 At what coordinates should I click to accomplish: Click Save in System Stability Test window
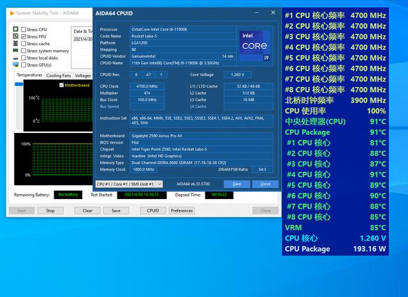click(116, 211)
